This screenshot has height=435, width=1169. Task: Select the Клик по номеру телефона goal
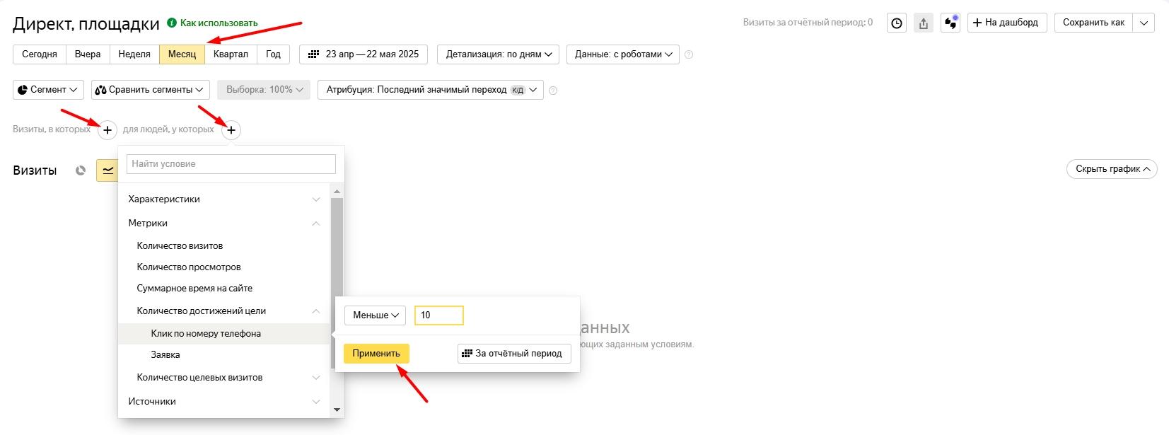click(x=224, y=334)
